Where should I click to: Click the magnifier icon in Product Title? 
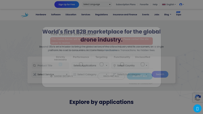(34, 66)
